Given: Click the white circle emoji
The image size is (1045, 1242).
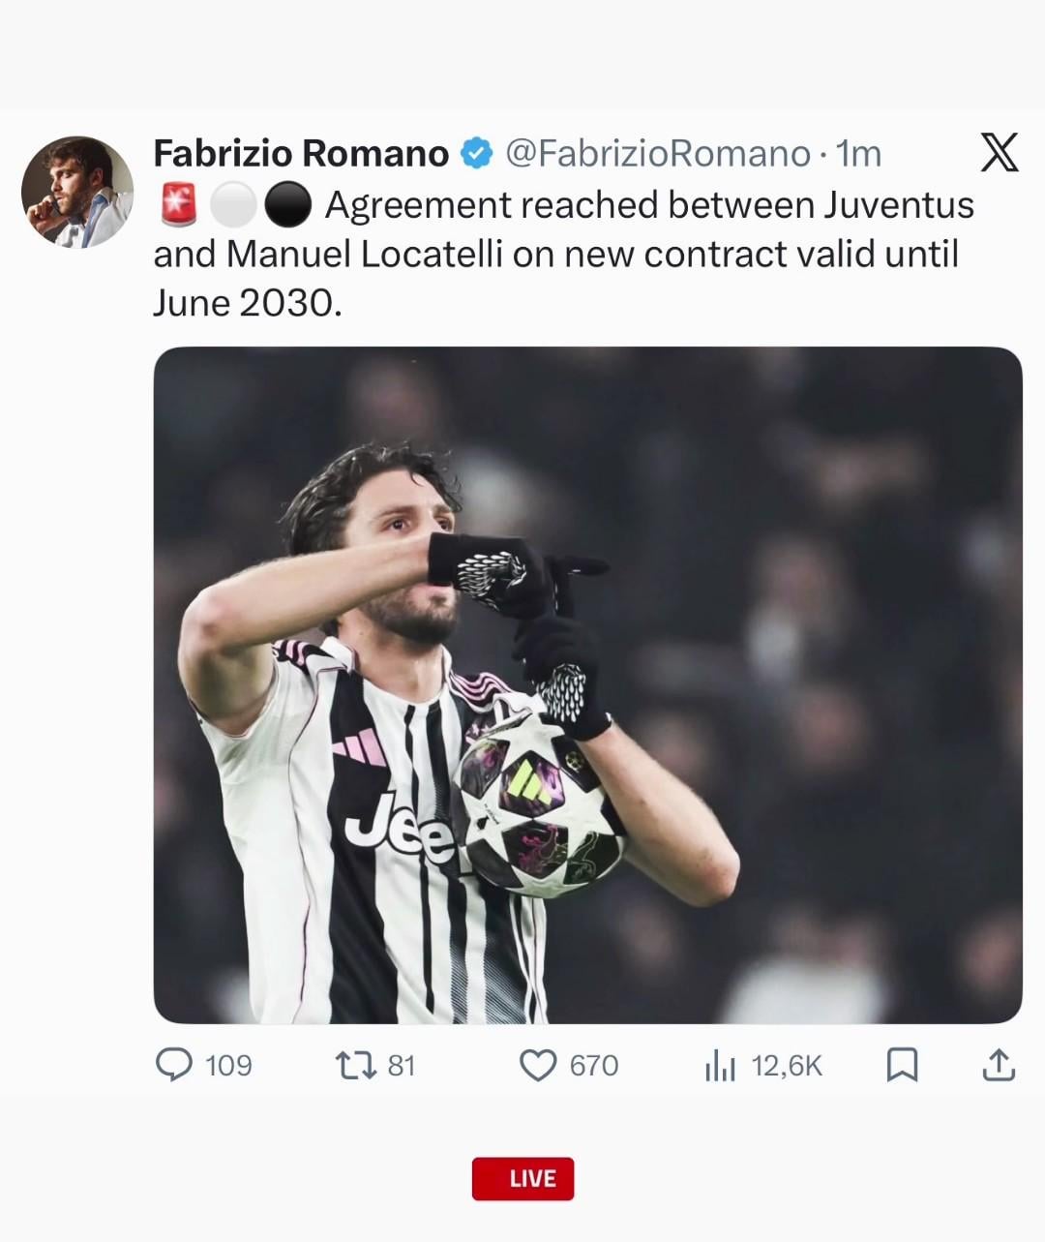Looking at the screenshot, I should pos(233,205).
